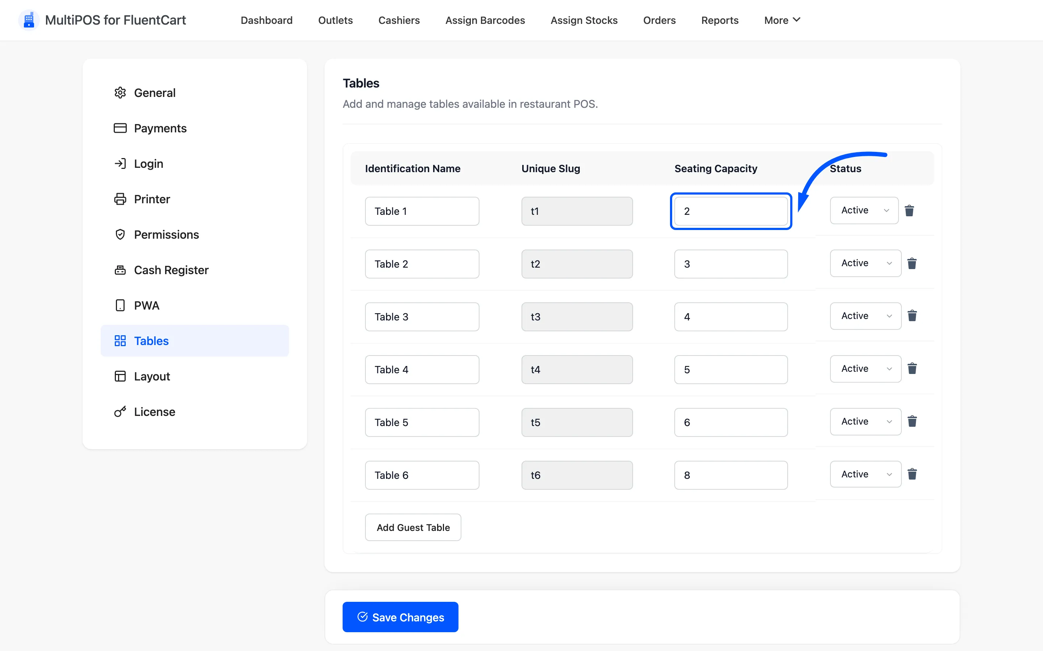Screen dimensions: 1043x651
Task: Click MultiPOS for FluentCart title
Action: pos(116,20)
